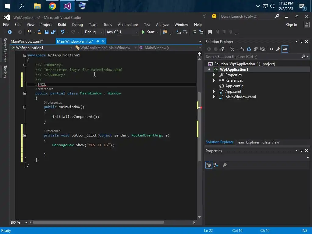Image resolution: width=312 pixels, height=234 pixels.
Task: Open the Debug menu
Action: (77, 25)
